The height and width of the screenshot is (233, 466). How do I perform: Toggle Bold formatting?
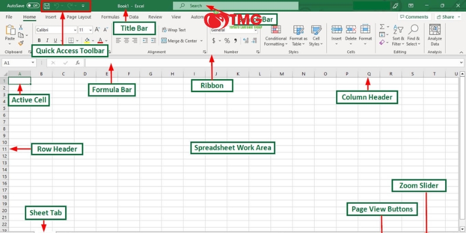39,40
